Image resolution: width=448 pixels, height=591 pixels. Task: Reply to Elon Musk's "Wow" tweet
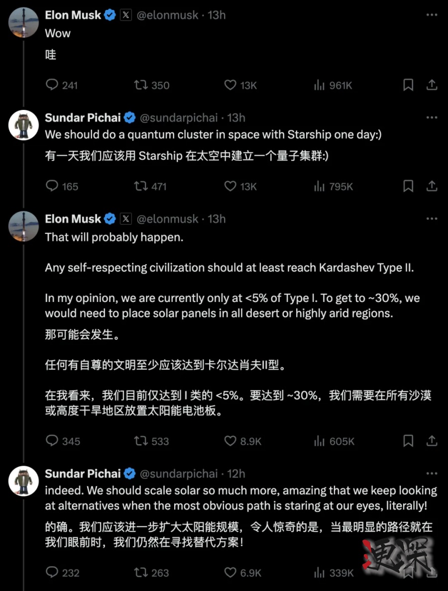[x=52, y=85]
